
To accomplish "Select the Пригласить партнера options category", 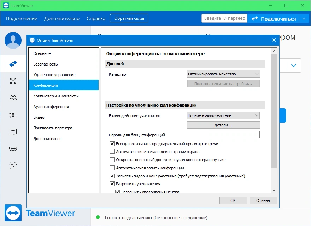I will pos(64,128).
